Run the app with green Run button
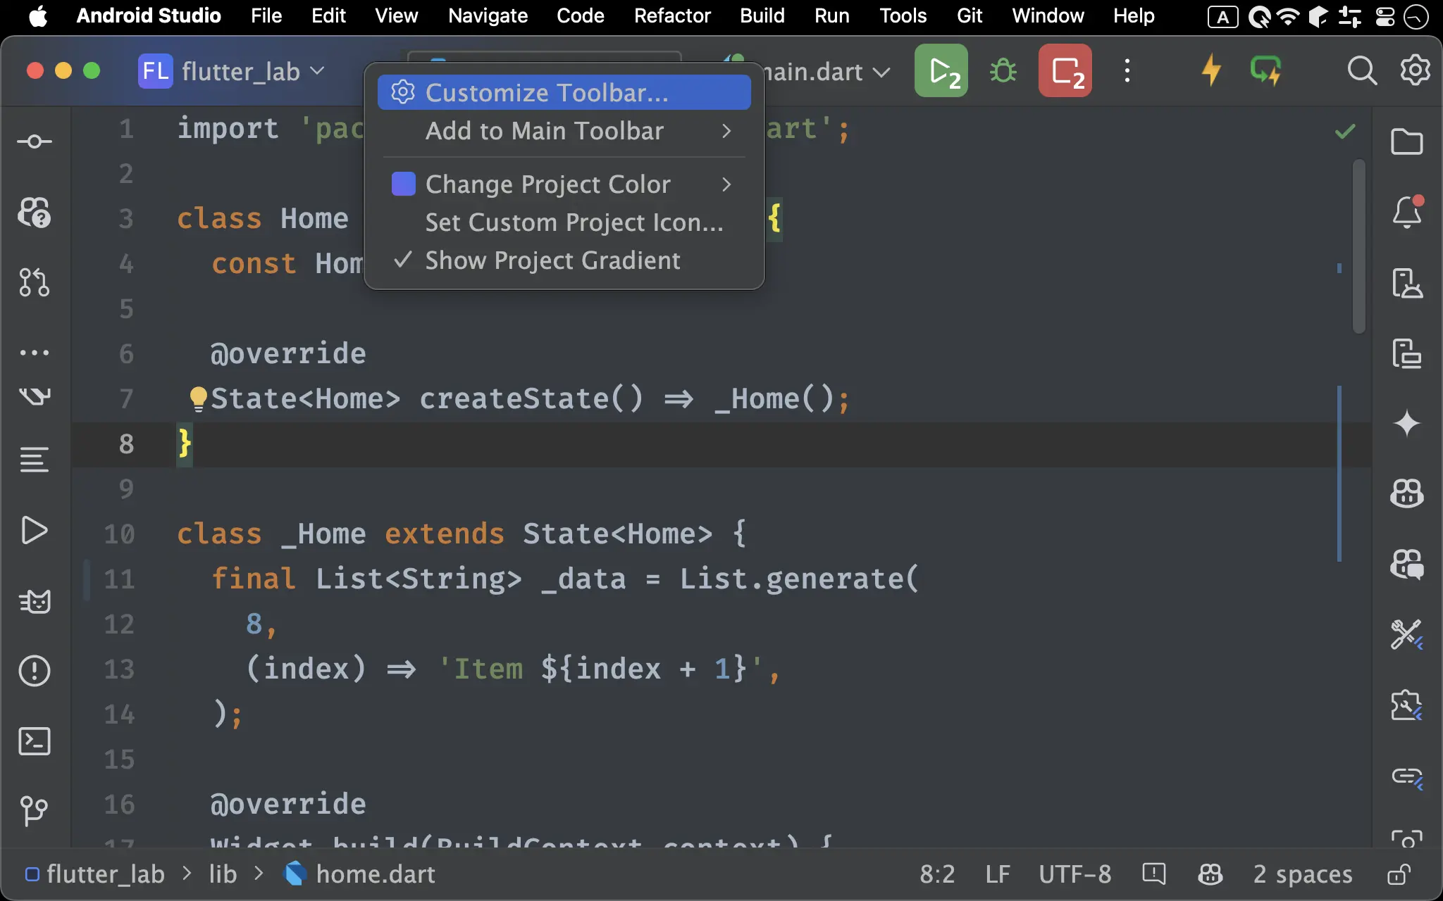 click(941, 70)
